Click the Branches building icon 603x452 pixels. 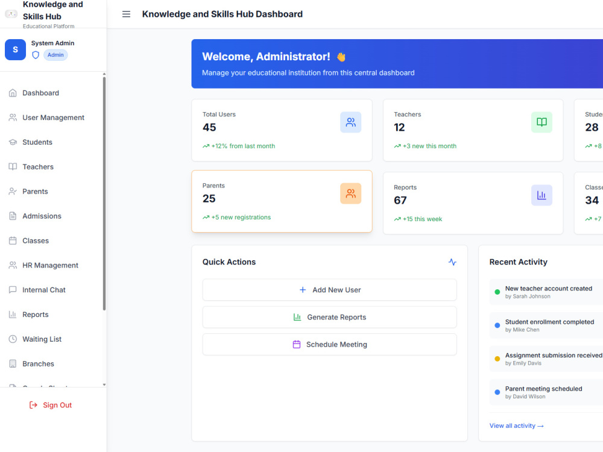click(x=13, y=363)
